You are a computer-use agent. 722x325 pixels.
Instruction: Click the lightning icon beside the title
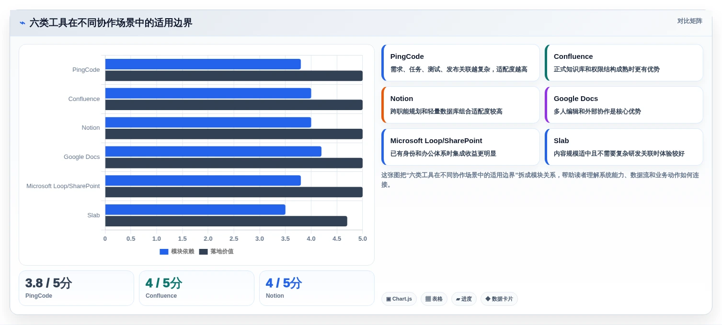23,23
